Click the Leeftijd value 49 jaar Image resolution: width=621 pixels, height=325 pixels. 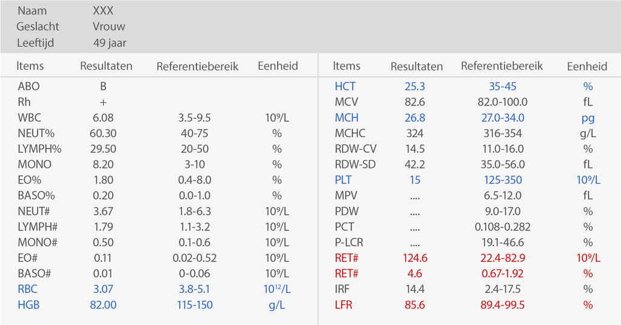(x=110, y=42)
